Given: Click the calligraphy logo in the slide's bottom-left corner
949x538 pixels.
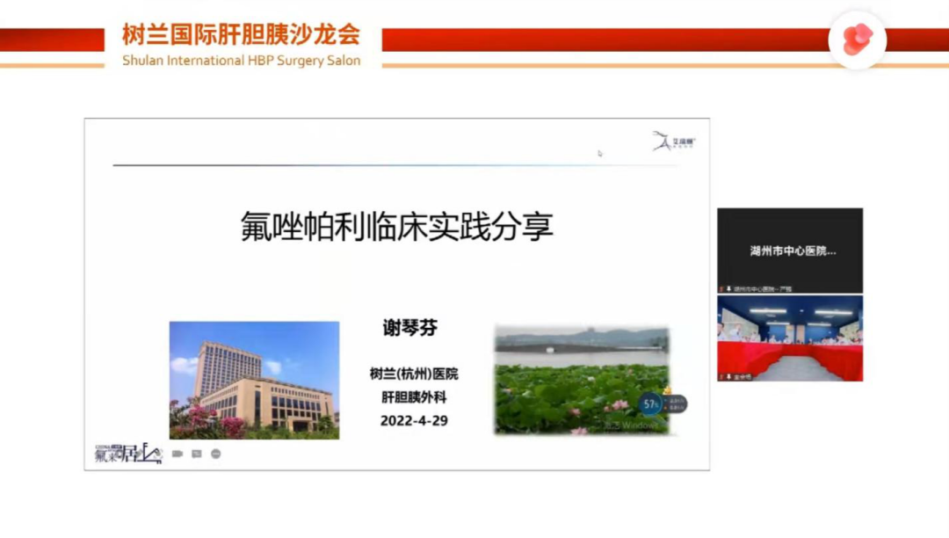Looking at the screenshot, I should (x=128, y=454).
